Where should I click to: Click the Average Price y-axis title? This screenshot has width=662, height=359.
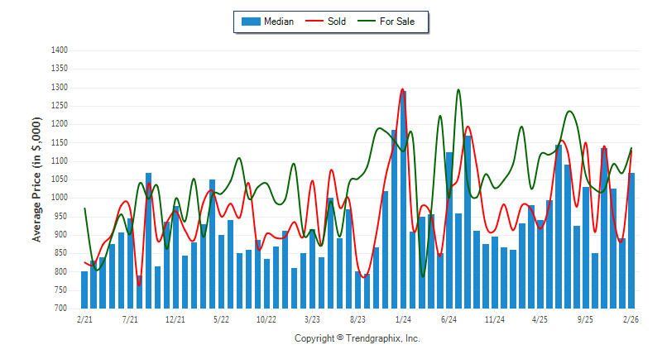pyautogui.click(x=37, y=179)
